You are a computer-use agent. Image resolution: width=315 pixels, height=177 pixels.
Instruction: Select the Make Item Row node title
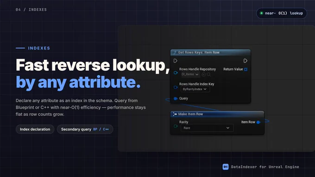click(x=190, y=114)
